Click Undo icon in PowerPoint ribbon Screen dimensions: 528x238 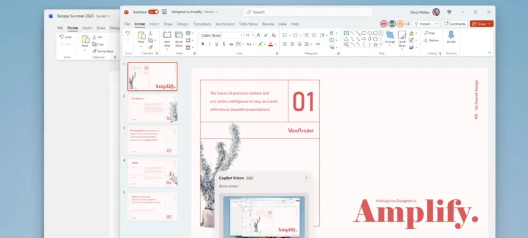(x=127, y=33)
